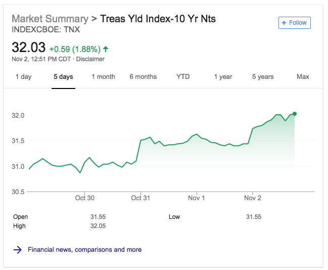This screenshot has width=328, height=270.
Task: Follow the Treasury Yield index
Action: pyautogui.click(x=295, y=23)
